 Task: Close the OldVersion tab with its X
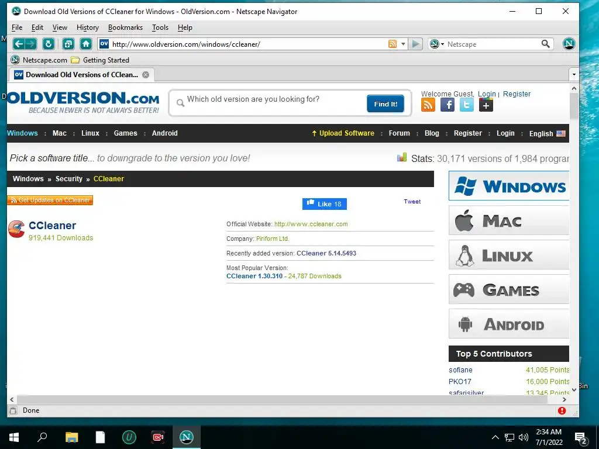point(146,75)
